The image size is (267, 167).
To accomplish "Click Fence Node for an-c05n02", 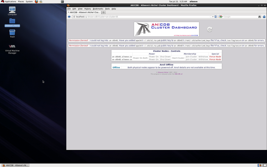I will [215, 59].
